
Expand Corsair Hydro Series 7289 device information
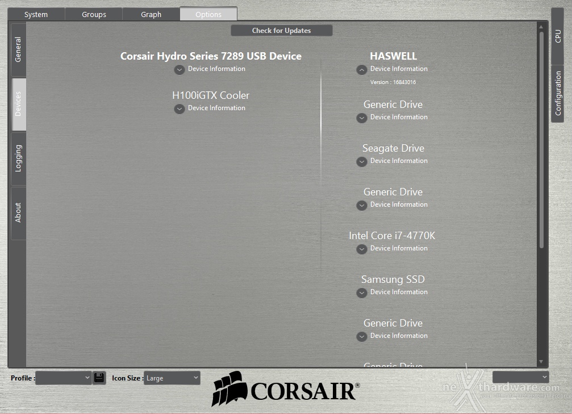click(179, 69)
